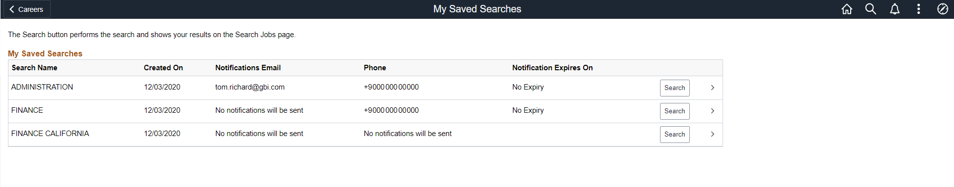Select the FINANCE CALIFORNIA search name
Viewport: 954px width, 187px height.
click(x=50, y=134)
